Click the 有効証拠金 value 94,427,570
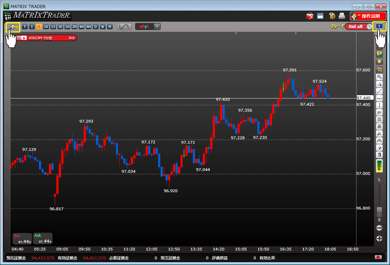This screenshot has width=390, height=265. point(94,258)
